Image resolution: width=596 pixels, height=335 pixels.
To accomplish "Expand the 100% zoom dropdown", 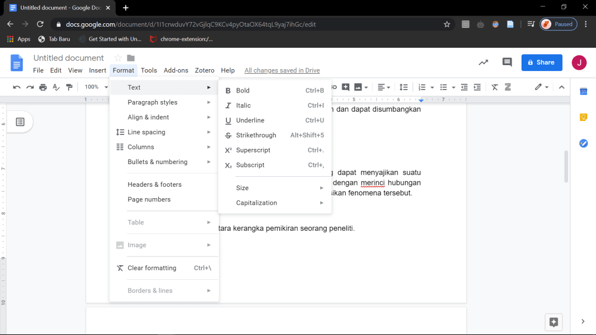I will pyautogui.click(x=95, y=87).
